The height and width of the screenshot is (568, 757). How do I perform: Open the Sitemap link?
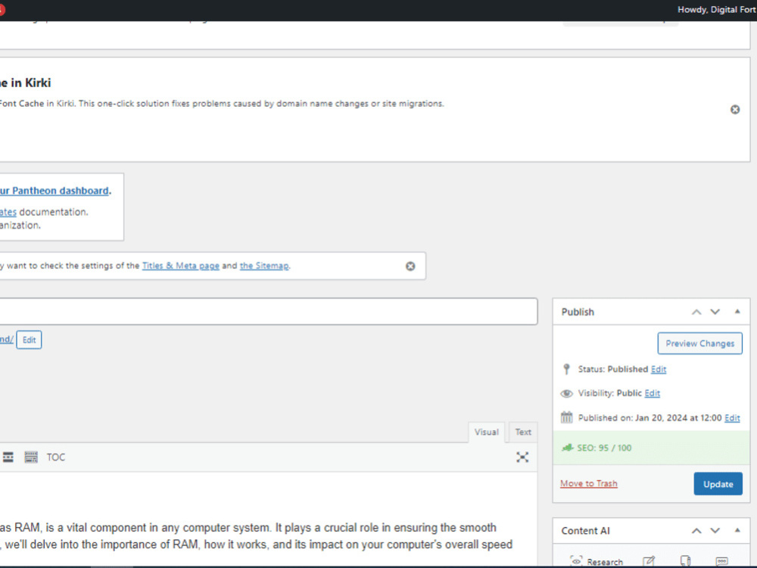click(x=264, y=266)
